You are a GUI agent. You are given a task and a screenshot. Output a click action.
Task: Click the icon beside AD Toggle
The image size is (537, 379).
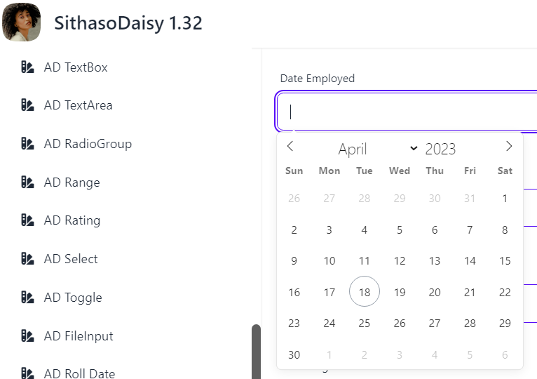pyautogui.click(x=27, y=298)
